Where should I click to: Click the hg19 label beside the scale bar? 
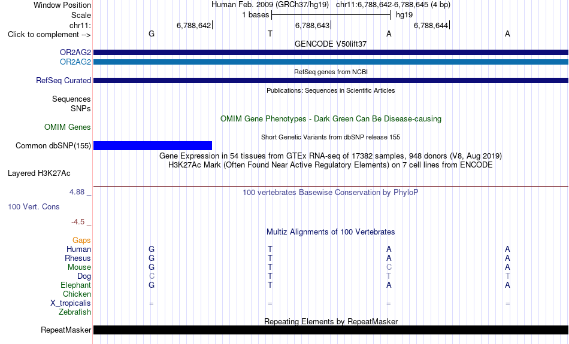(404, 15)
